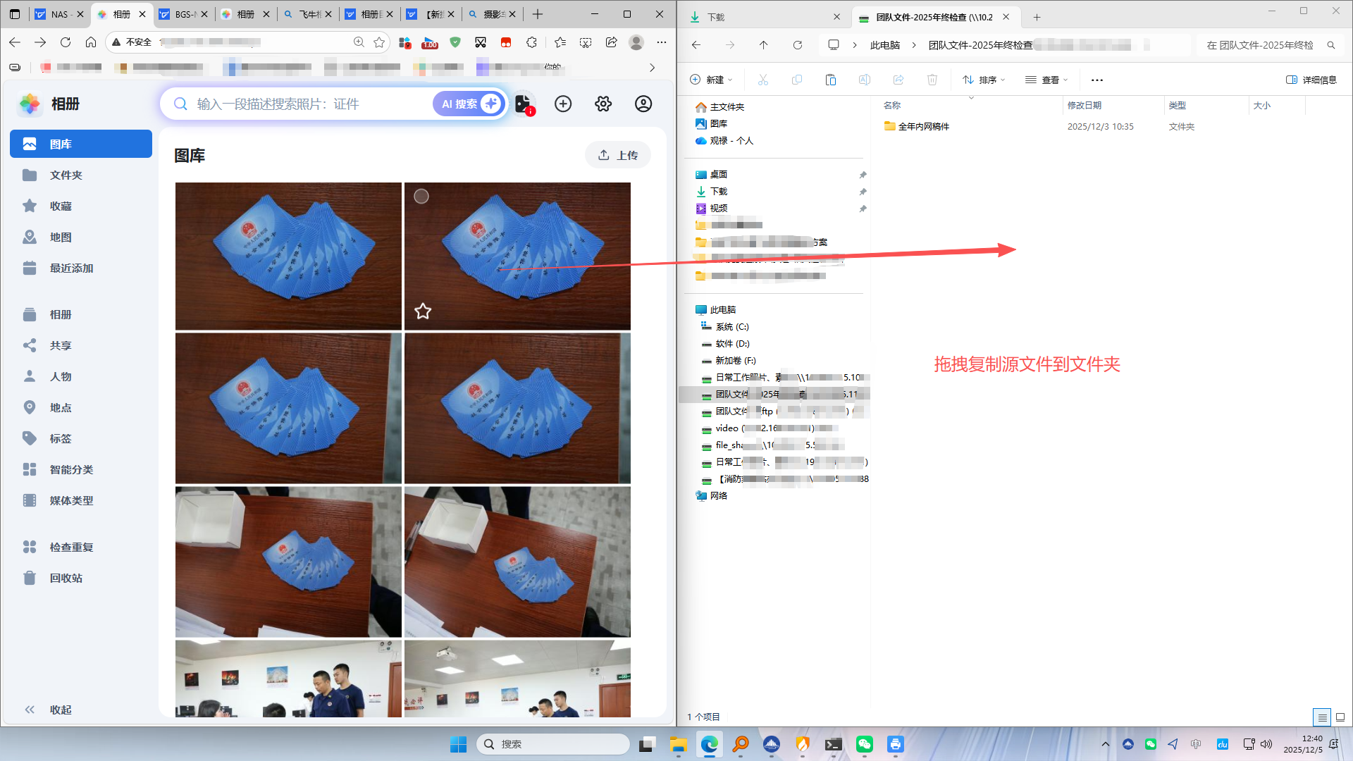Click the 上传 upload button

coord(618,155)
